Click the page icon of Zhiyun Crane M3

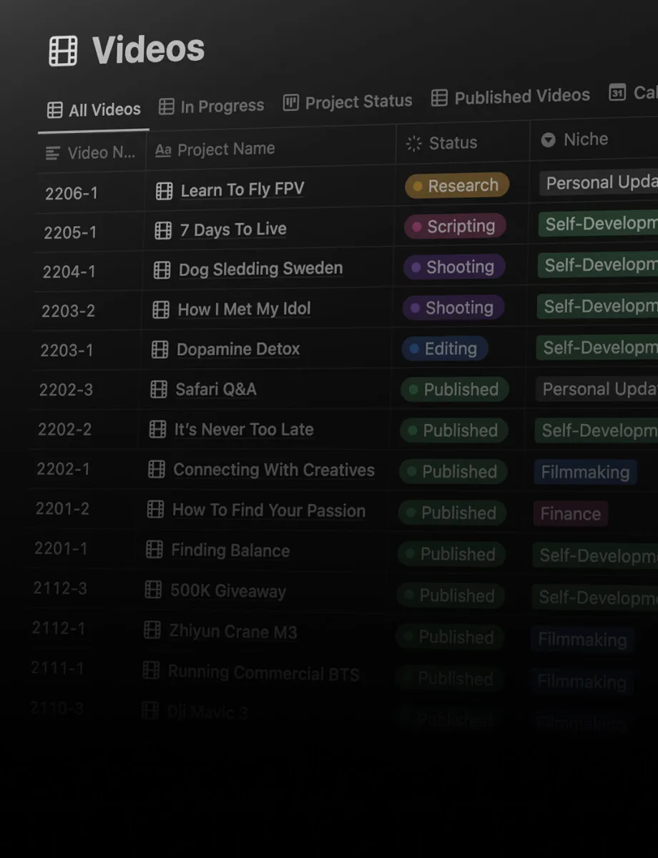coord(152,631)
